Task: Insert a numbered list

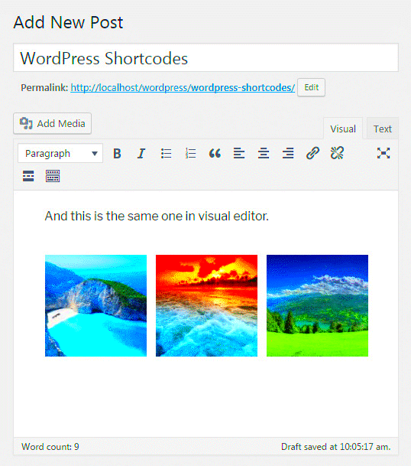Action: 190,153
